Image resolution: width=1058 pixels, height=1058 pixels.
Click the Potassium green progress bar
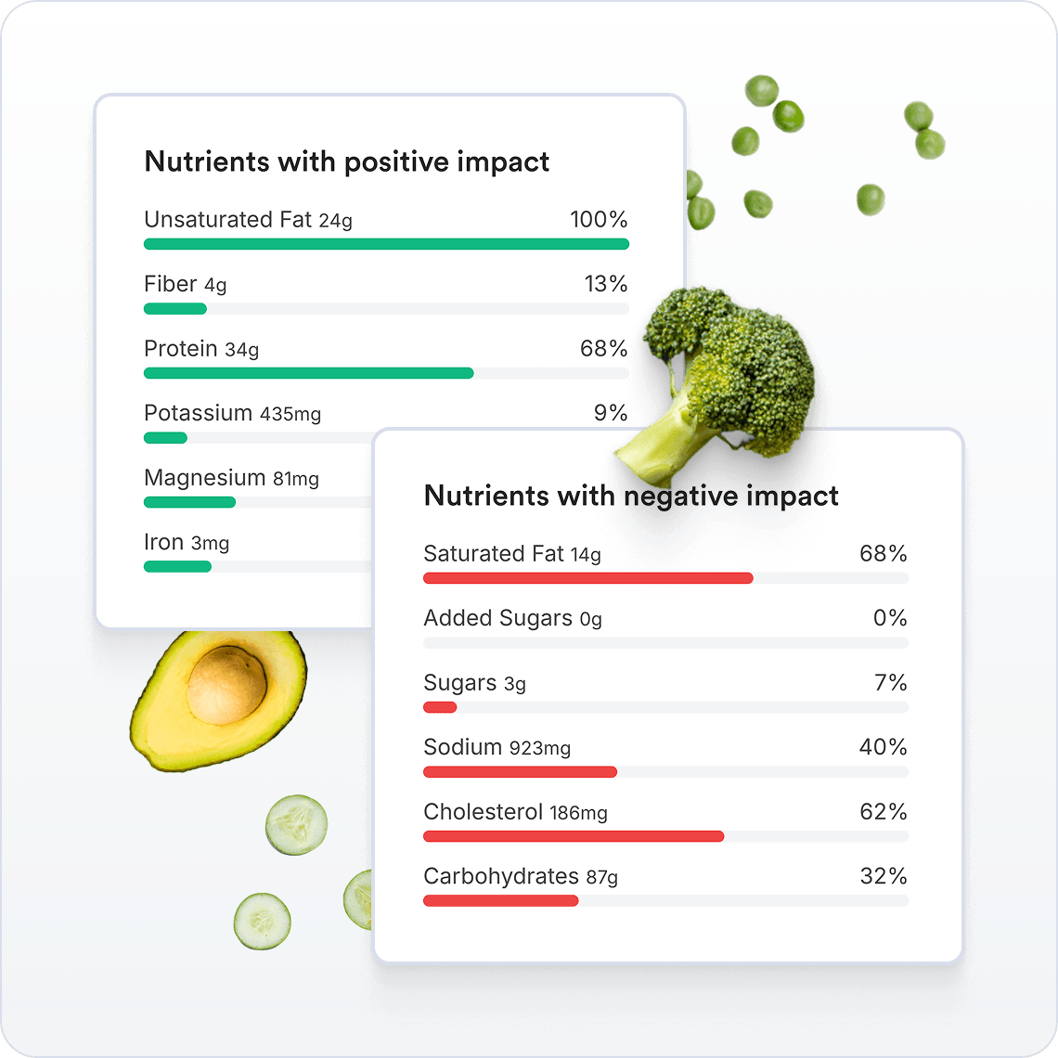pyautogui.click(x=165, y=438)
